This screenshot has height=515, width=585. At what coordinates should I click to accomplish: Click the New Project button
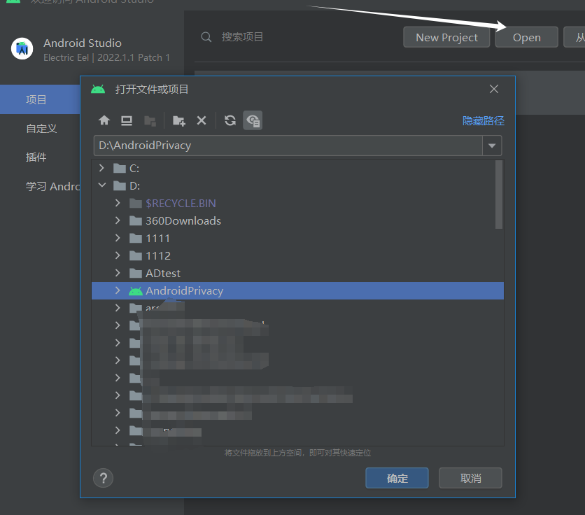point(446,37)
